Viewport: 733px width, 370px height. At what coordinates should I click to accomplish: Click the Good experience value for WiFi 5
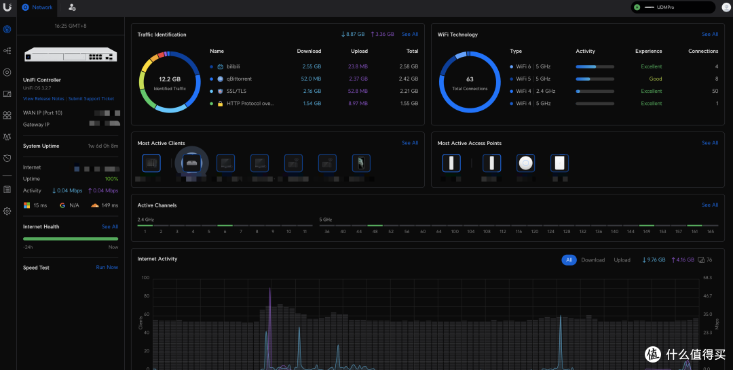click(656, 79)
